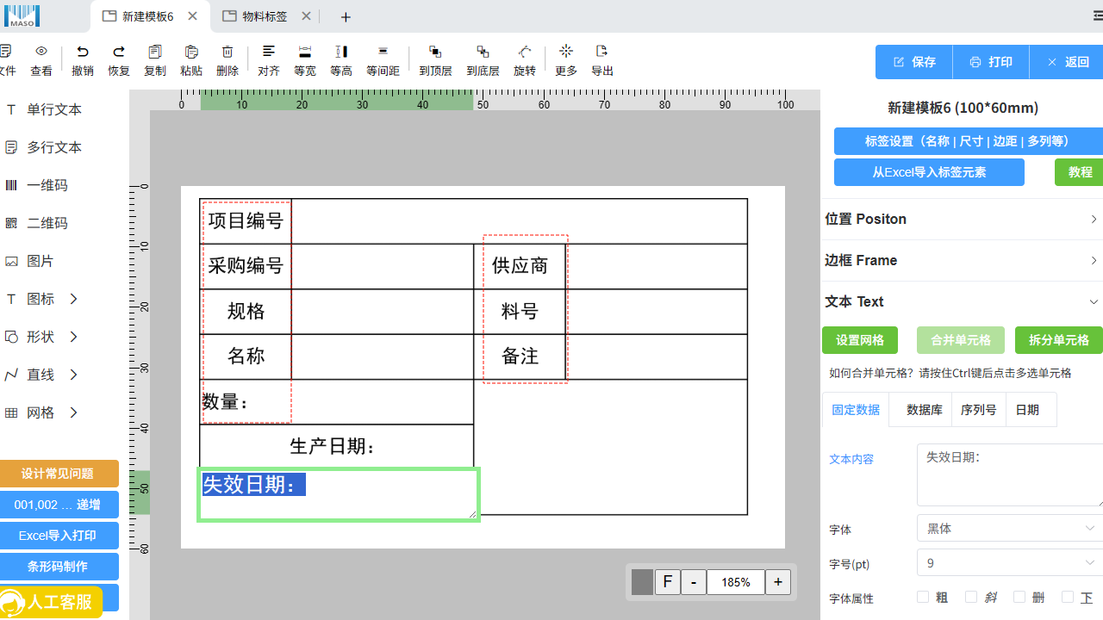Expand the Shape (形状) submenu
The image size is (1103, 620).
(x=74, y=337)
